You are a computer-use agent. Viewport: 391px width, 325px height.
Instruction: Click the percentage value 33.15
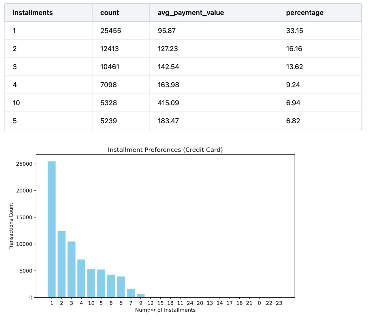click(x=294, y=31)
